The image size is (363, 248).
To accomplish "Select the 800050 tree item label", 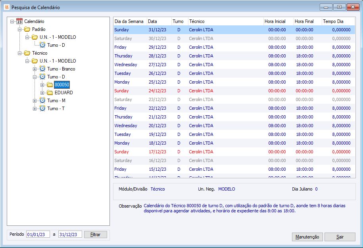I will [62, 85].
